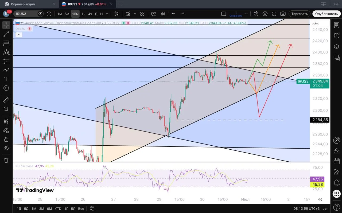This screenshot has width=342, height=213.
Task: Toggle hide all drawings eye icon
Action: point(6,148)
